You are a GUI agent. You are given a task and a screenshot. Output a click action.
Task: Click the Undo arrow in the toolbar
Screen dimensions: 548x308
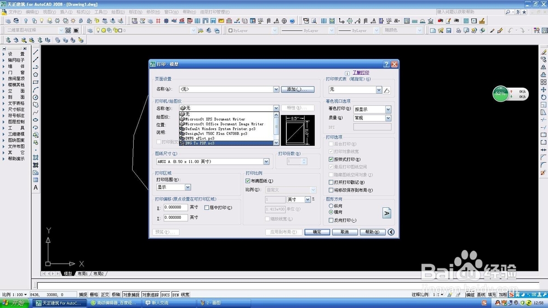coord(511,30)
